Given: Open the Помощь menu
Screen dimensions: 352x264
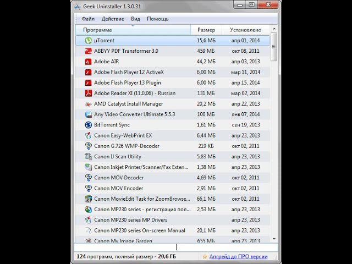Looking at the screenshot, I should 158,19.
